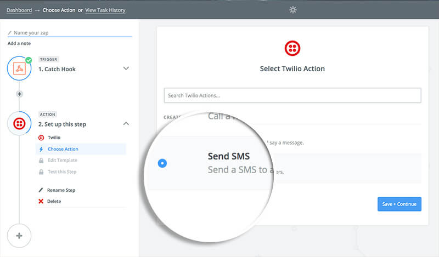Open the Edit Template substep

point(63,160)
